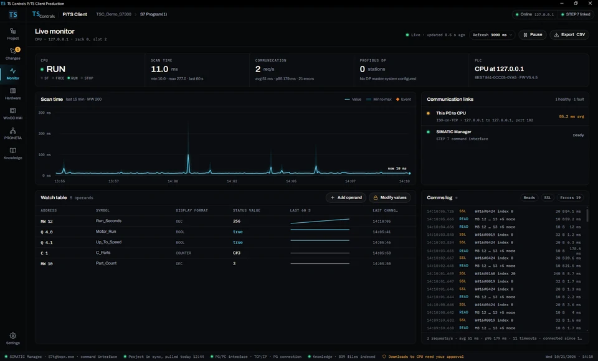Click the RUN CPU state value
Screen dimensions: 598x361
pyautogui.click(x=55, y=69)
